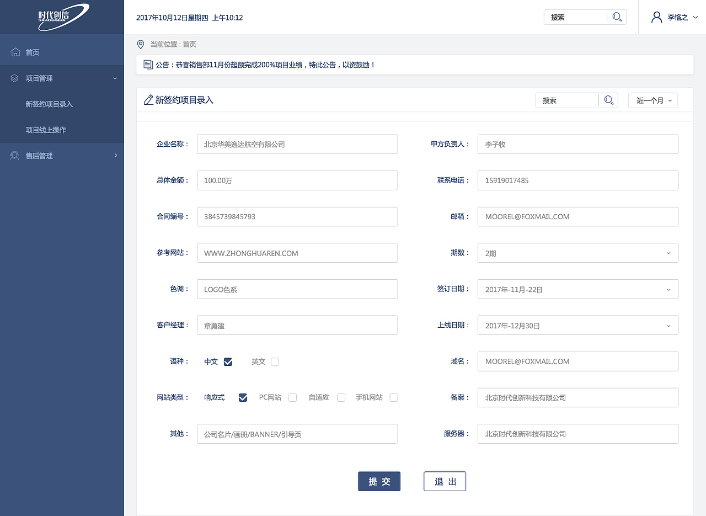706x516 pixels.
Task: Click the 邮箱 input field
Action: pyautogui.click(x=578, y=216)
